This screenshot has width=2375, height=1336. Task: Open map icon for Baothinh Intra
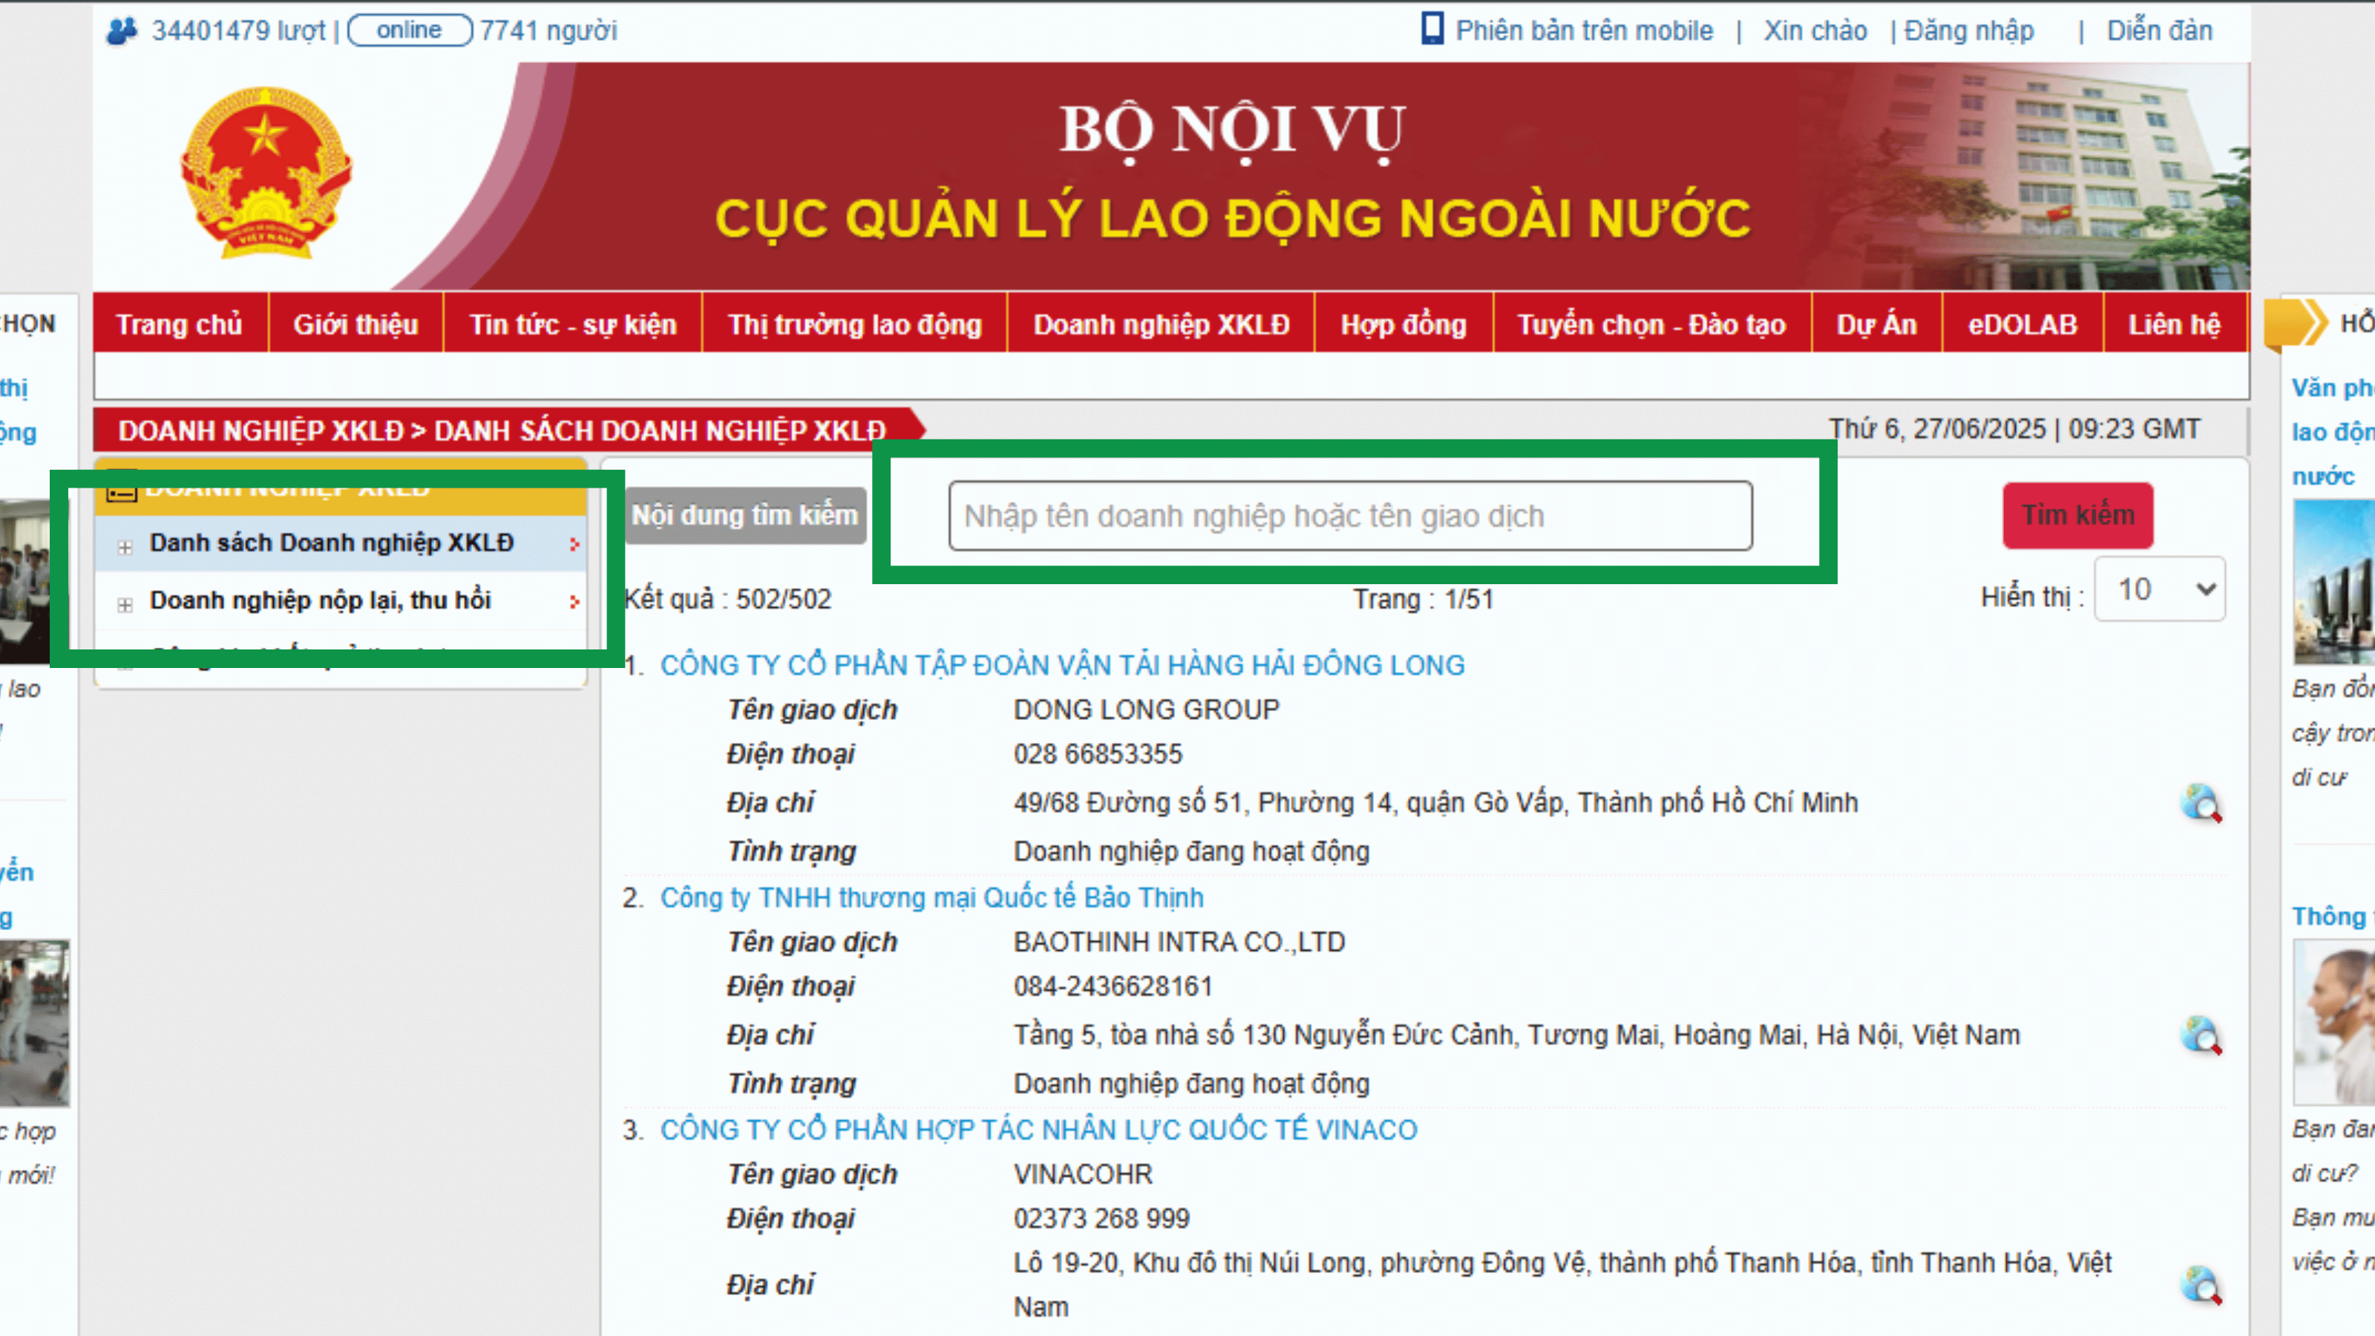tap(2201, 1035)
